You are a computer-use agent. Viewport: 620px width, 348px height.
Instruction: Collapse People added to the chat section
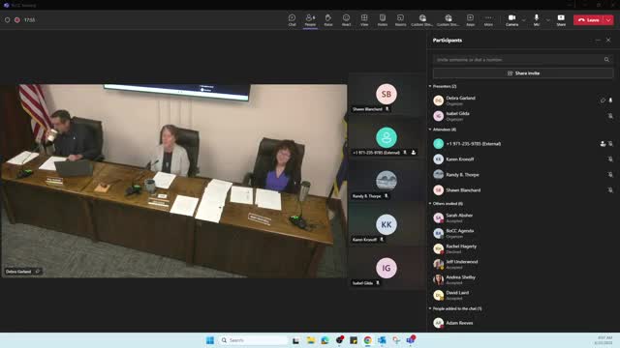pos(430,308)
